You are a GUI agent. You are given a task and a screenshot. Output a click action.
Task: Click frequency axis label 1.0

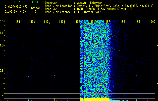point(2,45)
